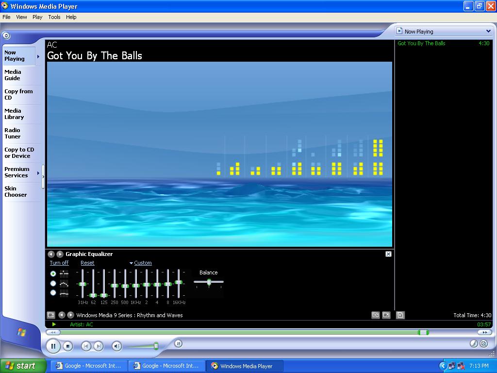This screenshot has width=497, height=373.
Task: Open the visualization options icon
Action: coord(50,315)
